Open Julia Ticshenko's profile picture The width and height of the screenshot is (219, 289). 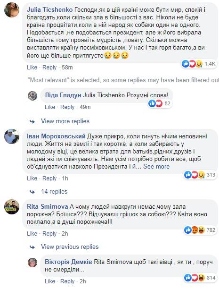pos(12,10)
